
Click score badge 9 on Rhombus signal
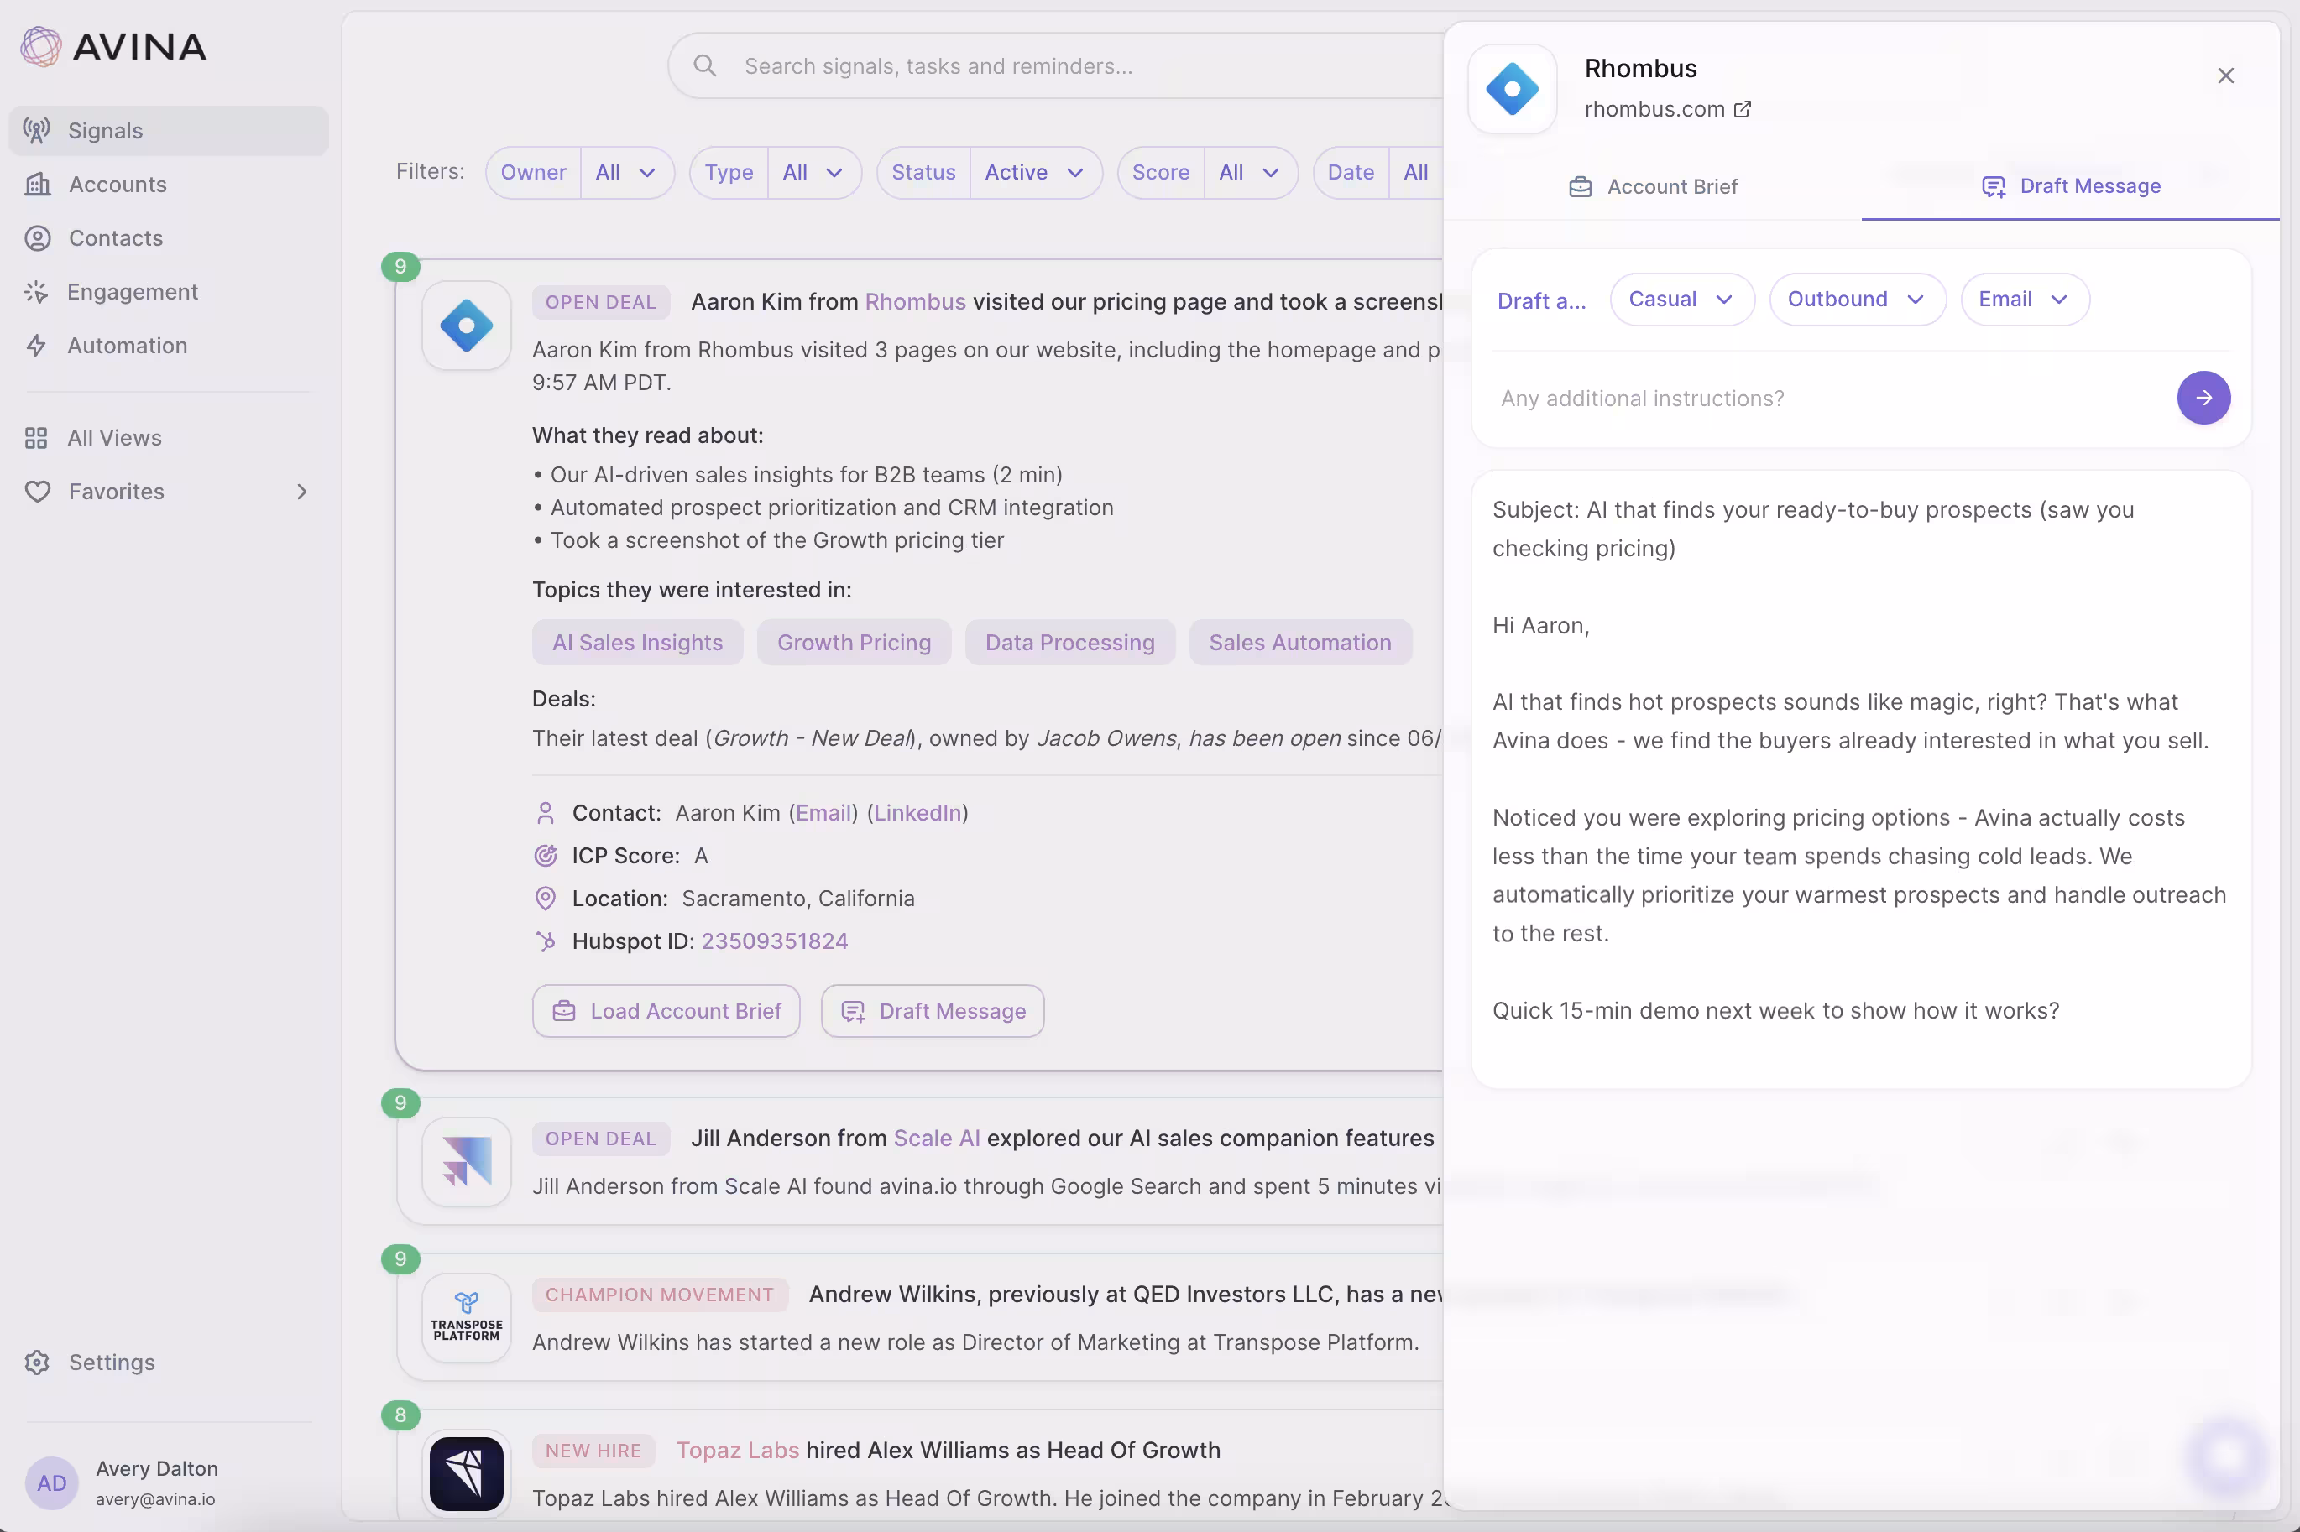pos(400,267)
